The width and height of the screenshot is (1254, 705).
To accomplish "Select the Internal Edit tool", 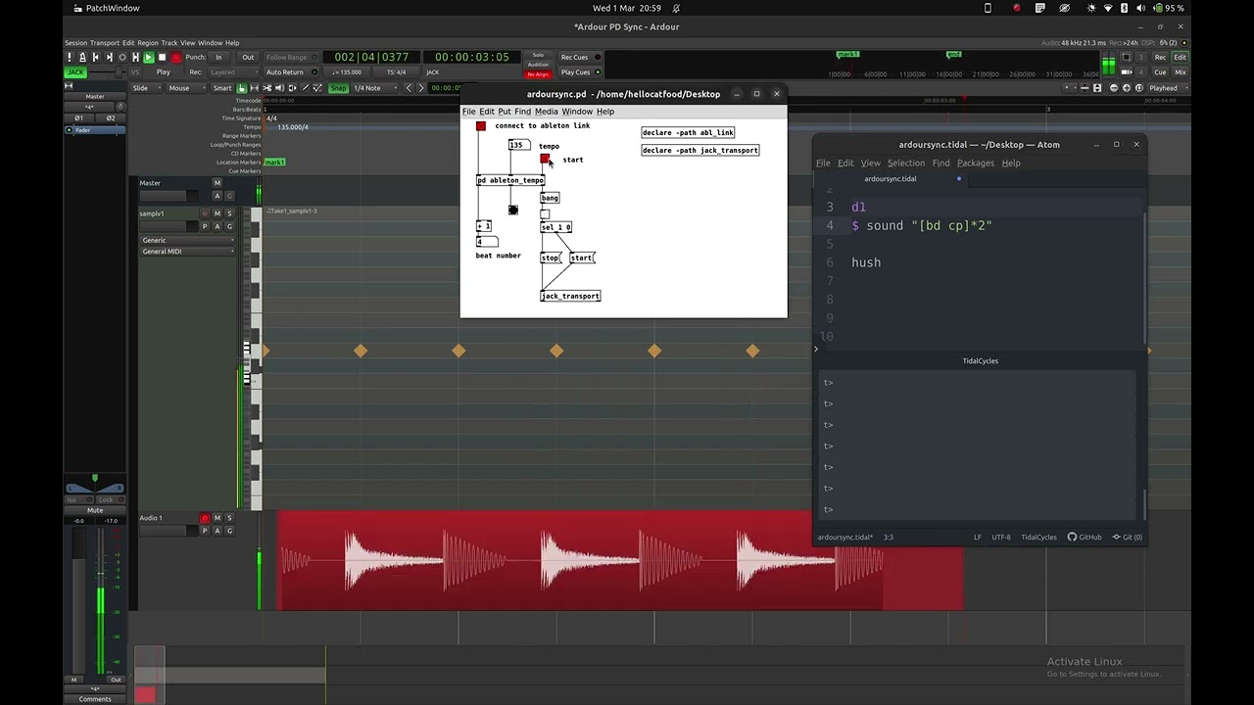I will [317, 88].
